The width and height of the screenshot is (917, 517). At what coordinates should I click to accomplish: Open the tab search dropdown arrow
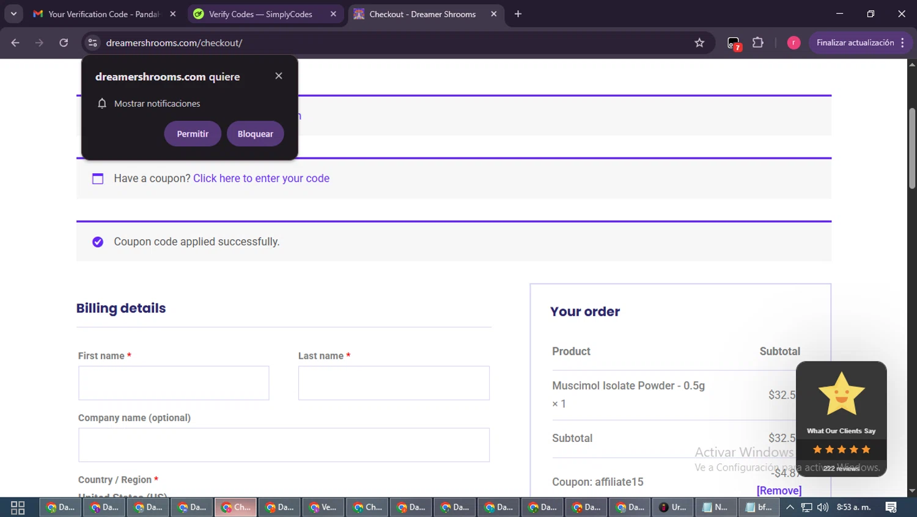(x=13, y=13)
